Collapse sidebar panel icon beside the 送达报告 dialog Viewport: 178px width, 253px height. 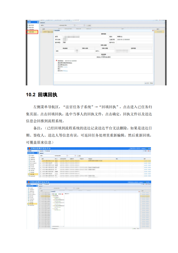[38, 22]
